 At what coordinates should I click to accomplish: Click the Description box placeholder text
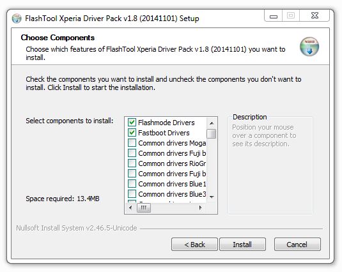264,135
